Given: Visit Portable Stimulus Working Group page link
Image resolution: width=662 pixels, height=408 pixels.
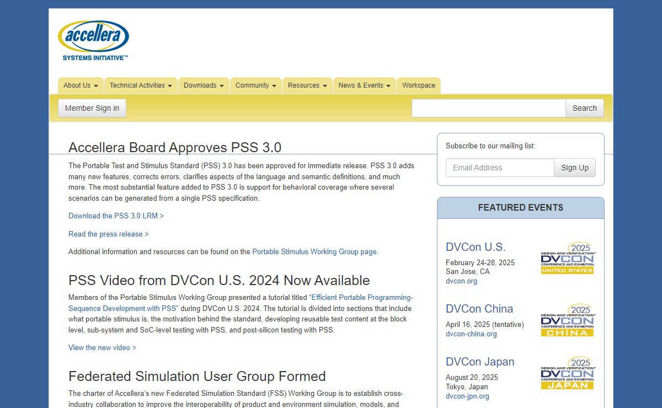Looking at the screenshot, I should point(314,251).
